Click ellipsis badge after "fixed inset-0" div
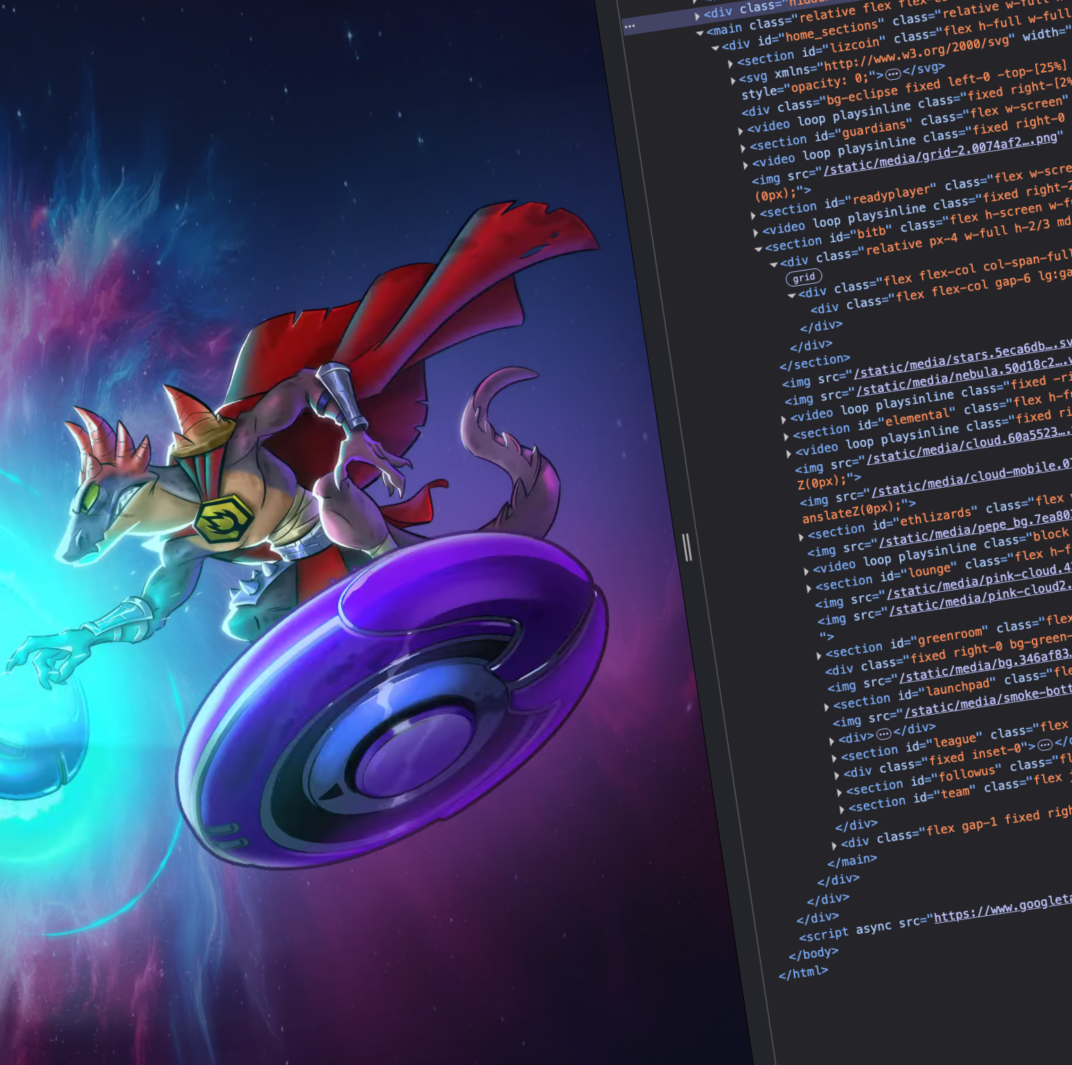1072x1065 pixels. coord(1045,744)
